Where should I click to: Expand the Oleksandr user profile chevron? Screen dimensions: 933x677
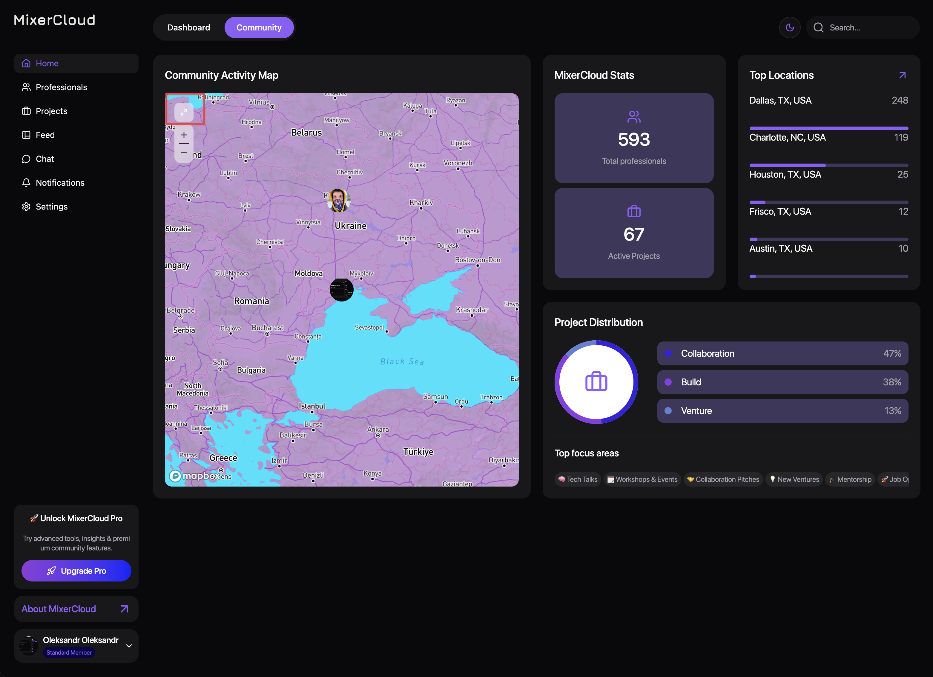coord(129,645)
